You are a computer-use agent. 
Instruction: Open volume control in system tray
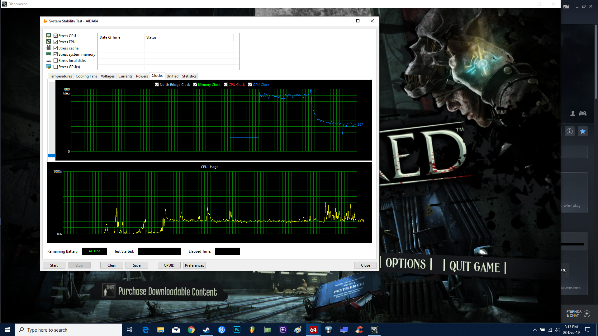click(x=557, y=330)
